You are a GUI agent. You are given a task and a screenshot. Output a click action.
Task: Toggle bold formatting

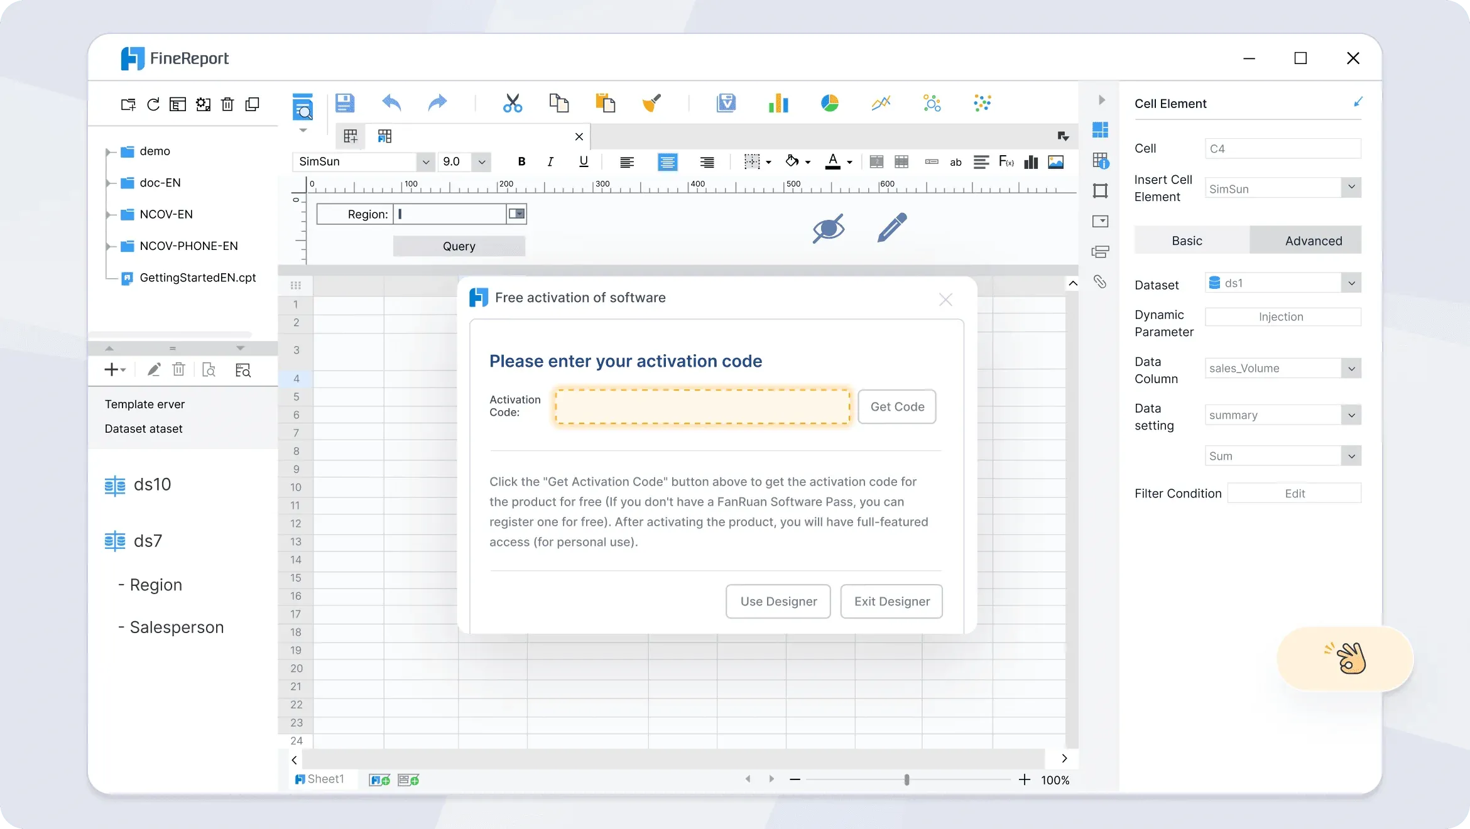tap(521, 162)
